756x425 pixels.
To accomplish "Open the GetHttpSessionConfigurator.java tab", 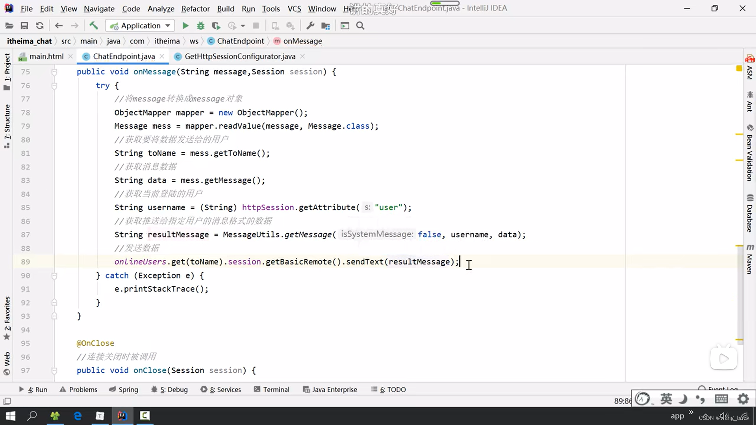I will click(240, 56).
